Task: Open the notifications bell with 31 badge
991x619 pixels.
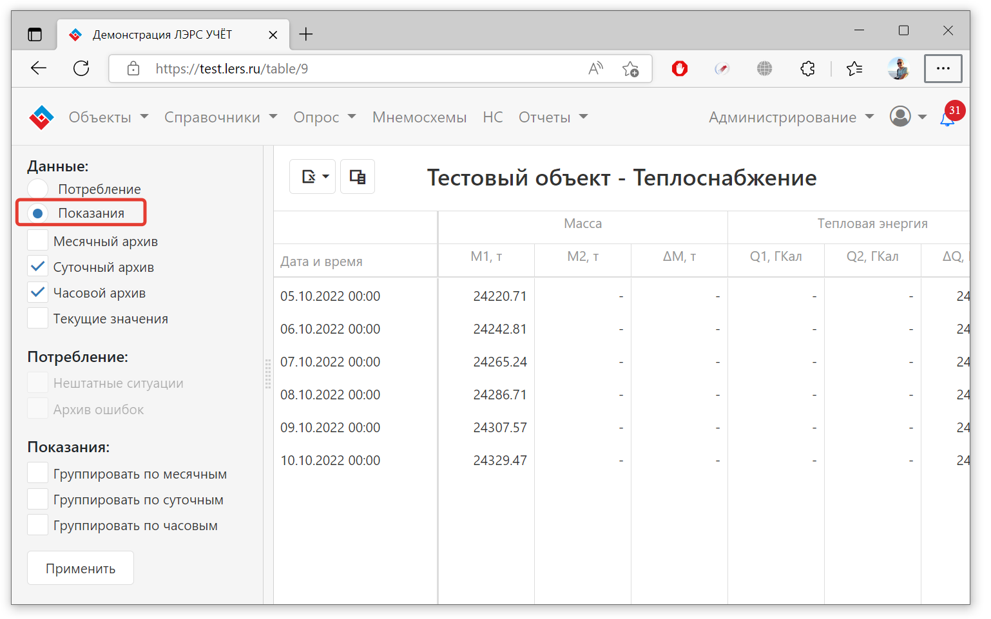Action: coord(947,119)
